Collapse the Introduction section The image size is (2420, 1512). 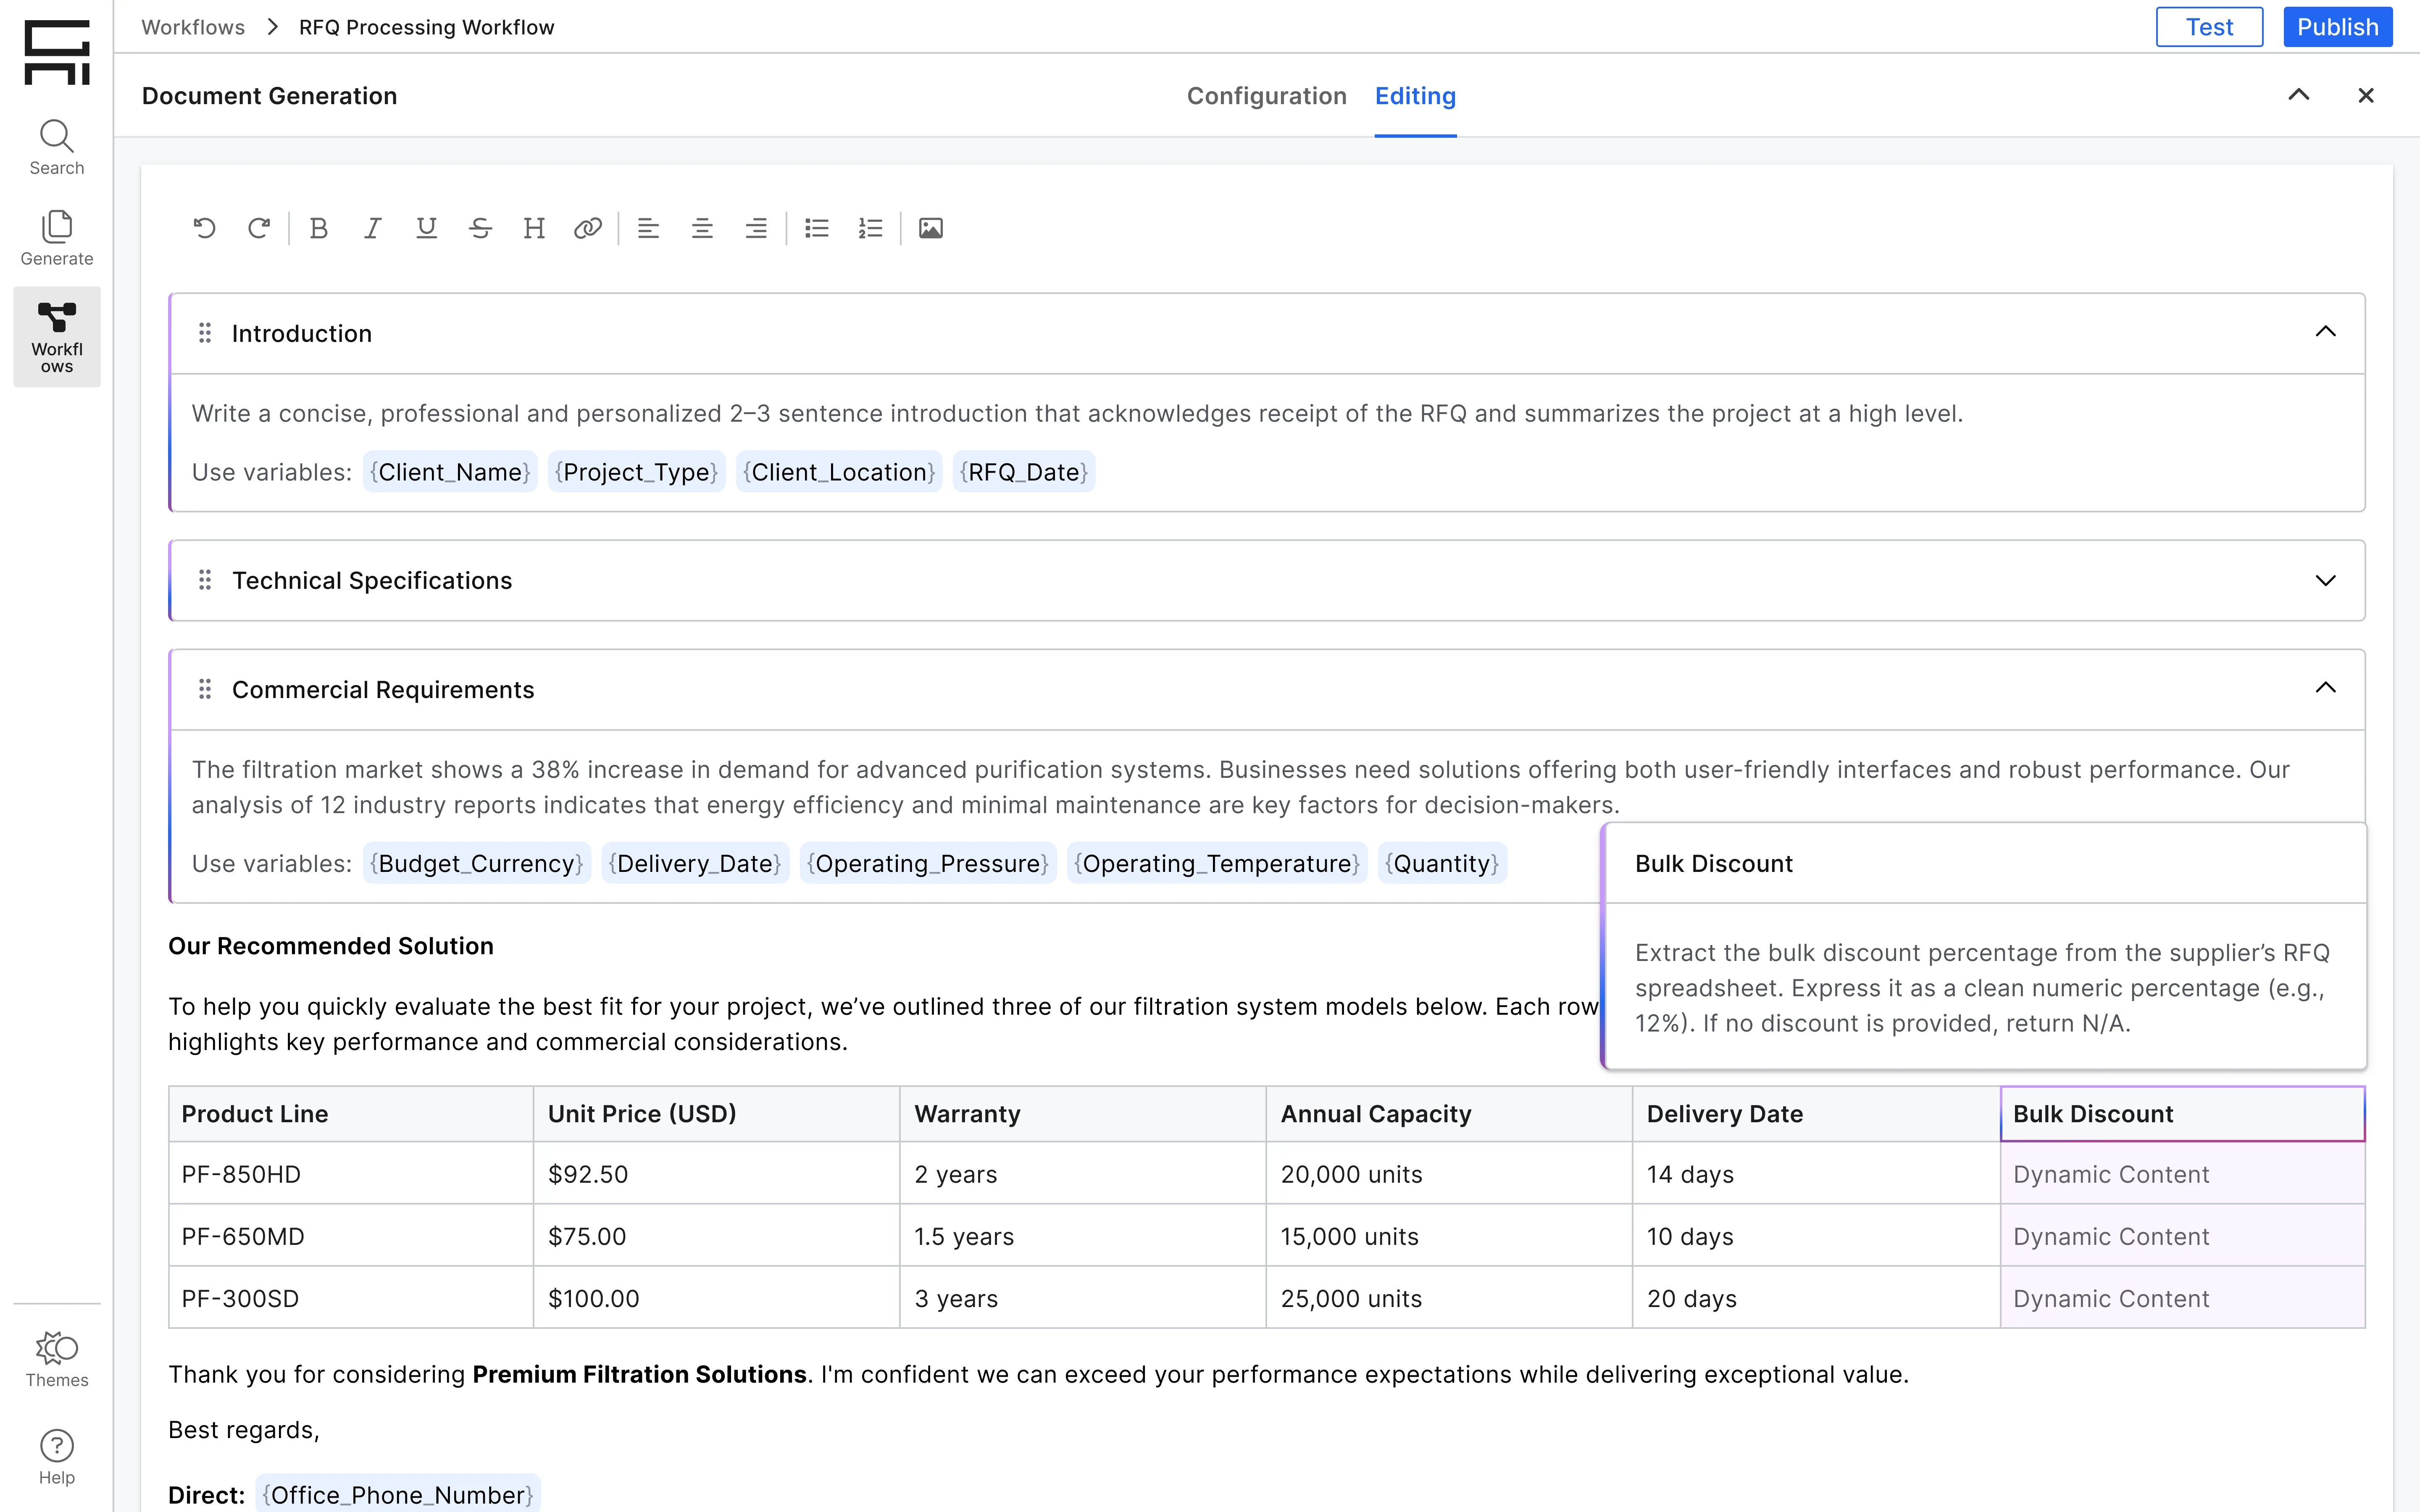pyautogui.click(x=2326, y=332)
